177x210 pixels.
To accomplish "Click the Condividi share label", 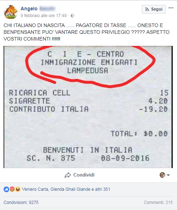I will pos(84,175).
